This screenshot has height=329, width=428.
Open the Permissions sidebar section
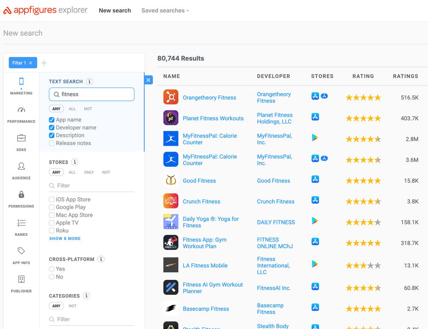21,199
